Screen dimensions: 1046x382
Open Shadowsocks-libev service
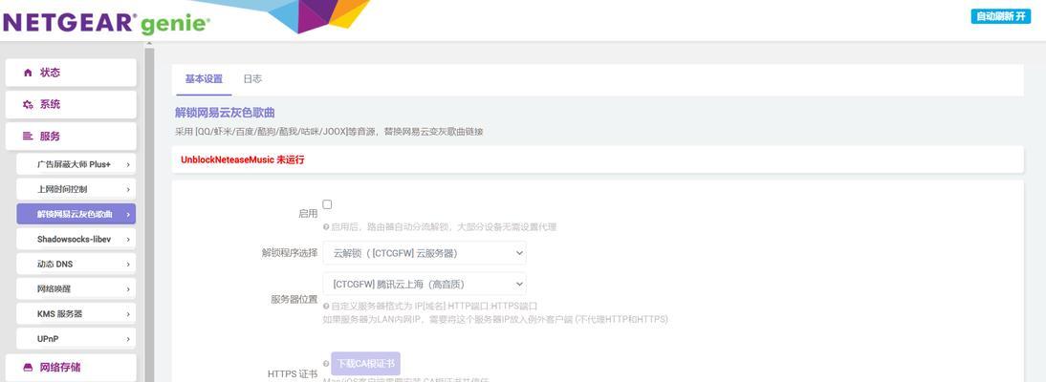(x=76, y=239)
